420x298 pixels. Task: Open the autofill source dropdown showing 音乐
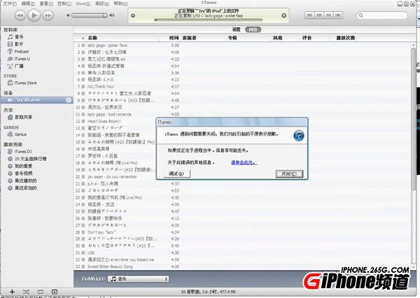(139, 279)
